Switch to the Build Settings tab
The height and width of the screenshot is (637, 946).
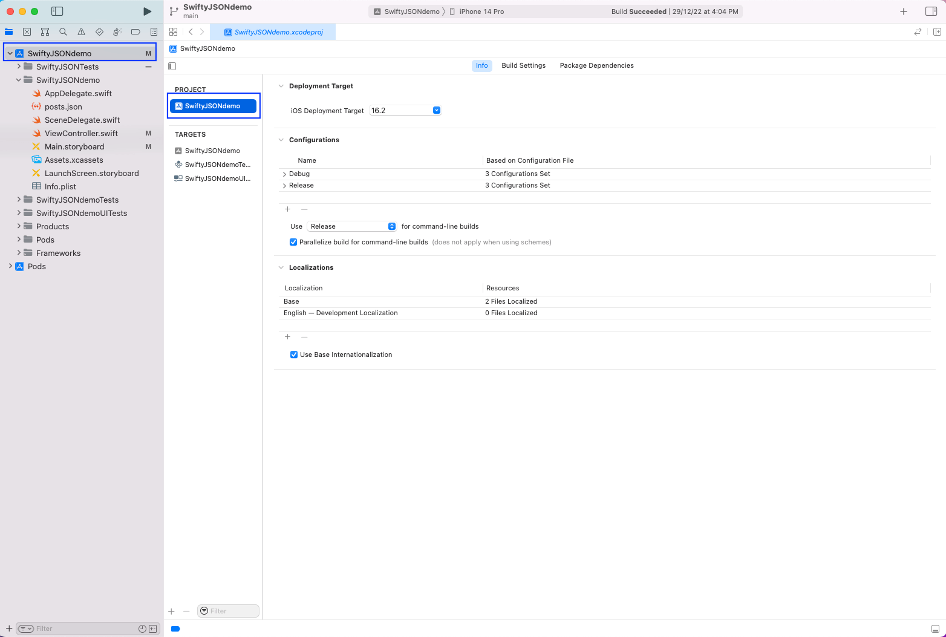click(523, 65)
